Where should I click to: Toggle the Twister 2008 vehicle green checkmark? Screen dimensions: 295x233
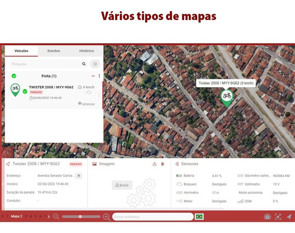(x=25, y=91)
